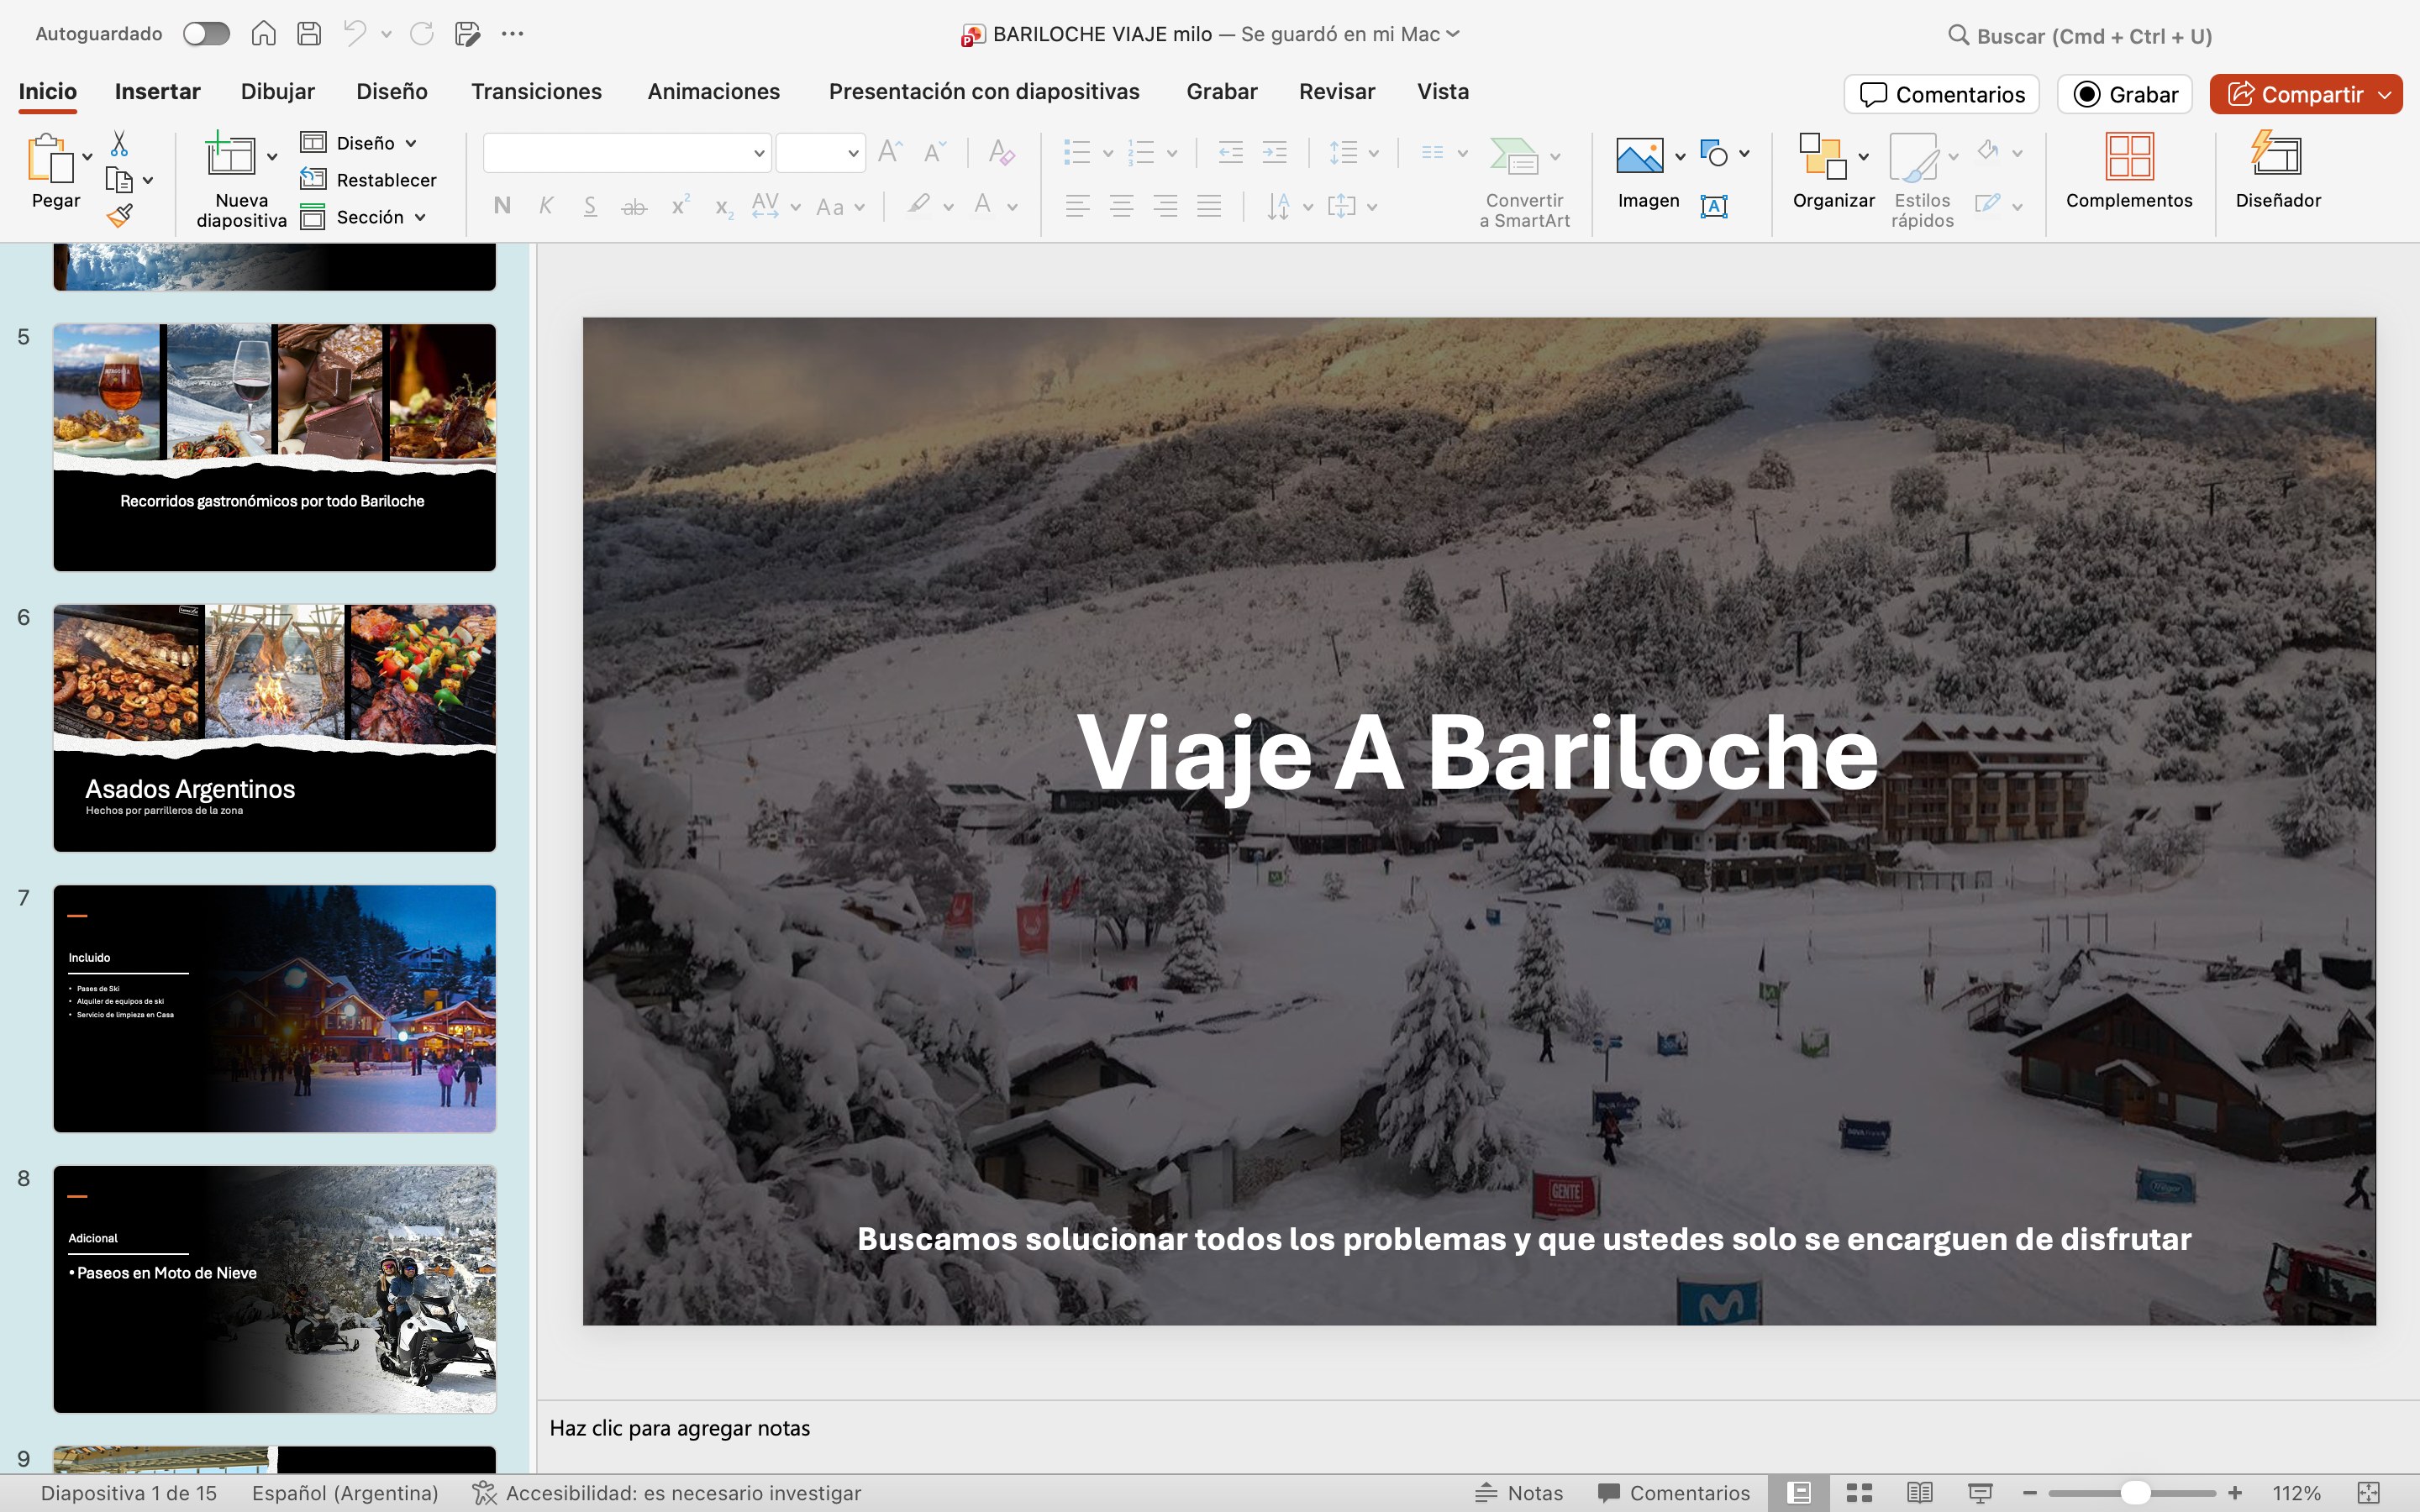Screen dimensions: 2420x1512
Task: Open the font name dropdown
Action: (759, 153)
